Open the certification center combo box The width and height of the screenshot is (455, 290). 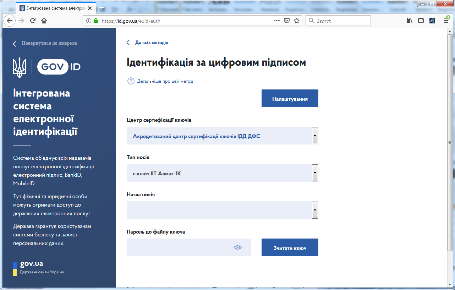222,136
